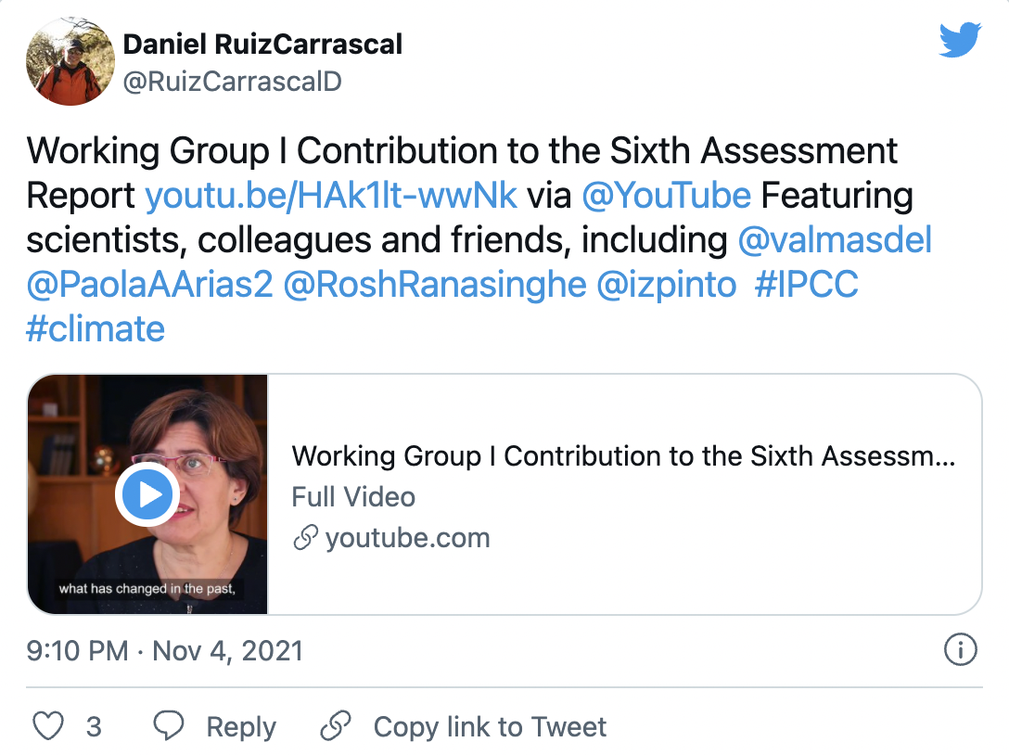Open the @izpinto mention

point(666,285)
